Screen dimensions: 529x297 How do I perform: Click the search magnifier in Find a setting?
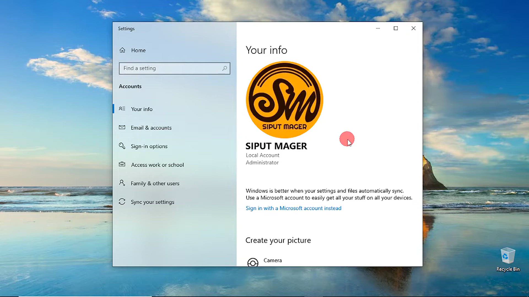(225, 68)
